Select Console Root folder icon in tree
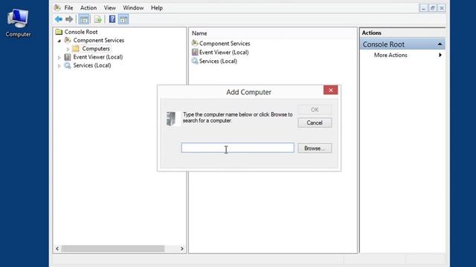 (x=59, y=32)
